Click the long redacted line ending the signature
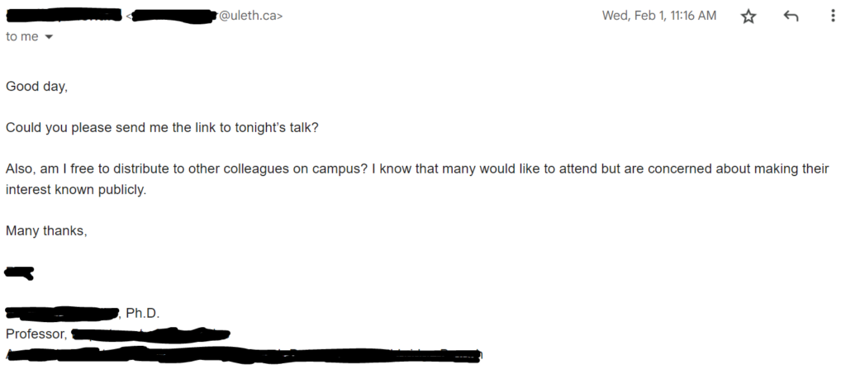The height and width of the screenshot is (374, 846). pos(240,355)
